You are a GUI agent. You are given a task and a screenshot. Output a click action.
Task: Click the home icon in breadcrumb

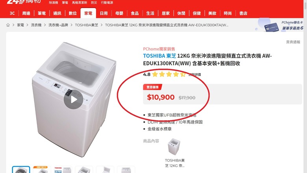coord(8,25)
